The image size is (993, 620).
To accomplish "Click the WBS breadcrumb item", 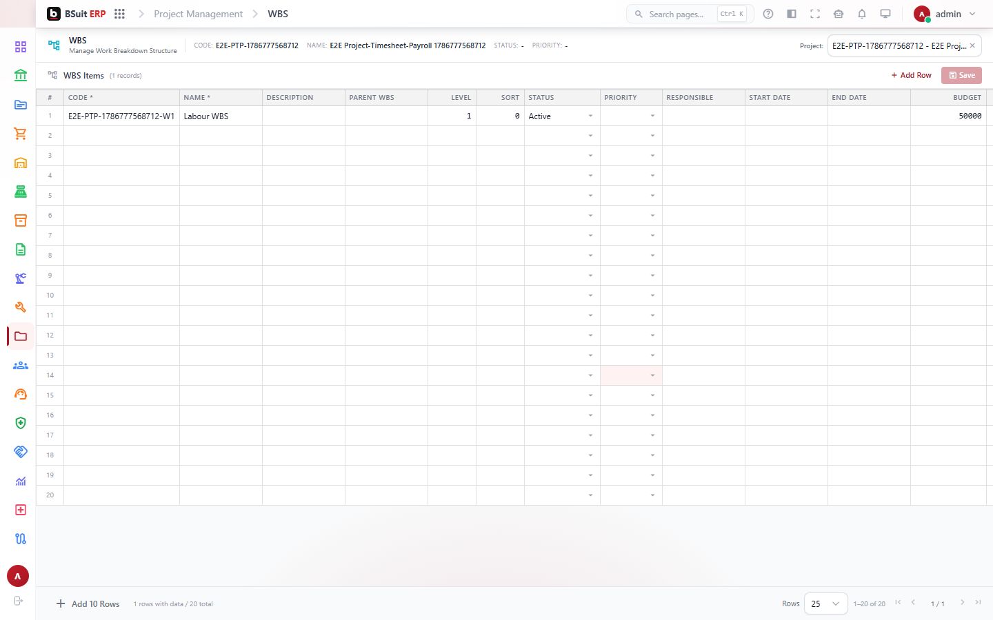I will pyautogui.click(x=278, y=14).
